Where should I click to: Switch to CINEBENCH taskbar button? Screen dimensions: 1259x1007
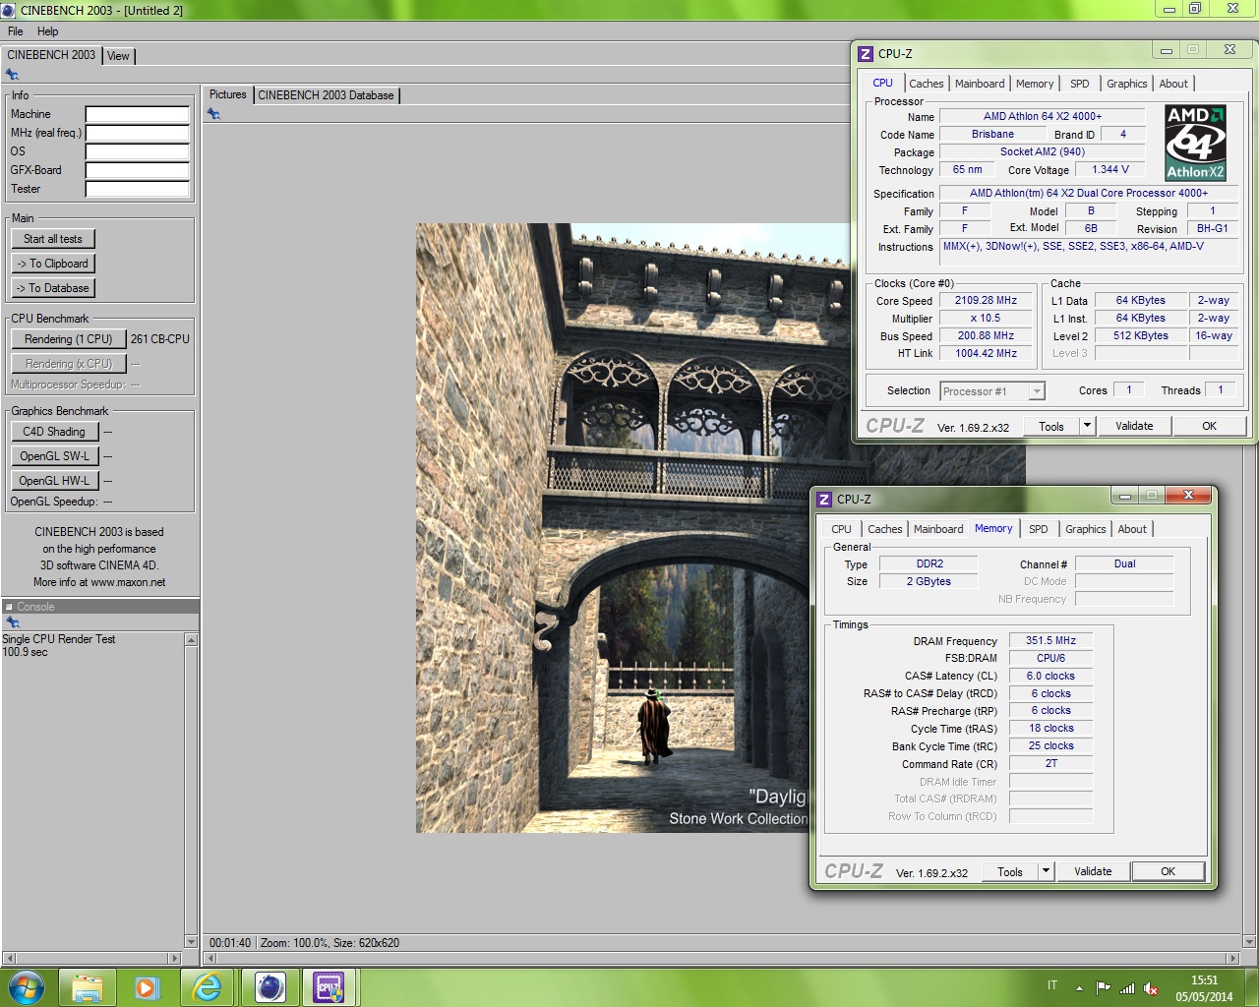pyautogui.click(x=270, y=987)
